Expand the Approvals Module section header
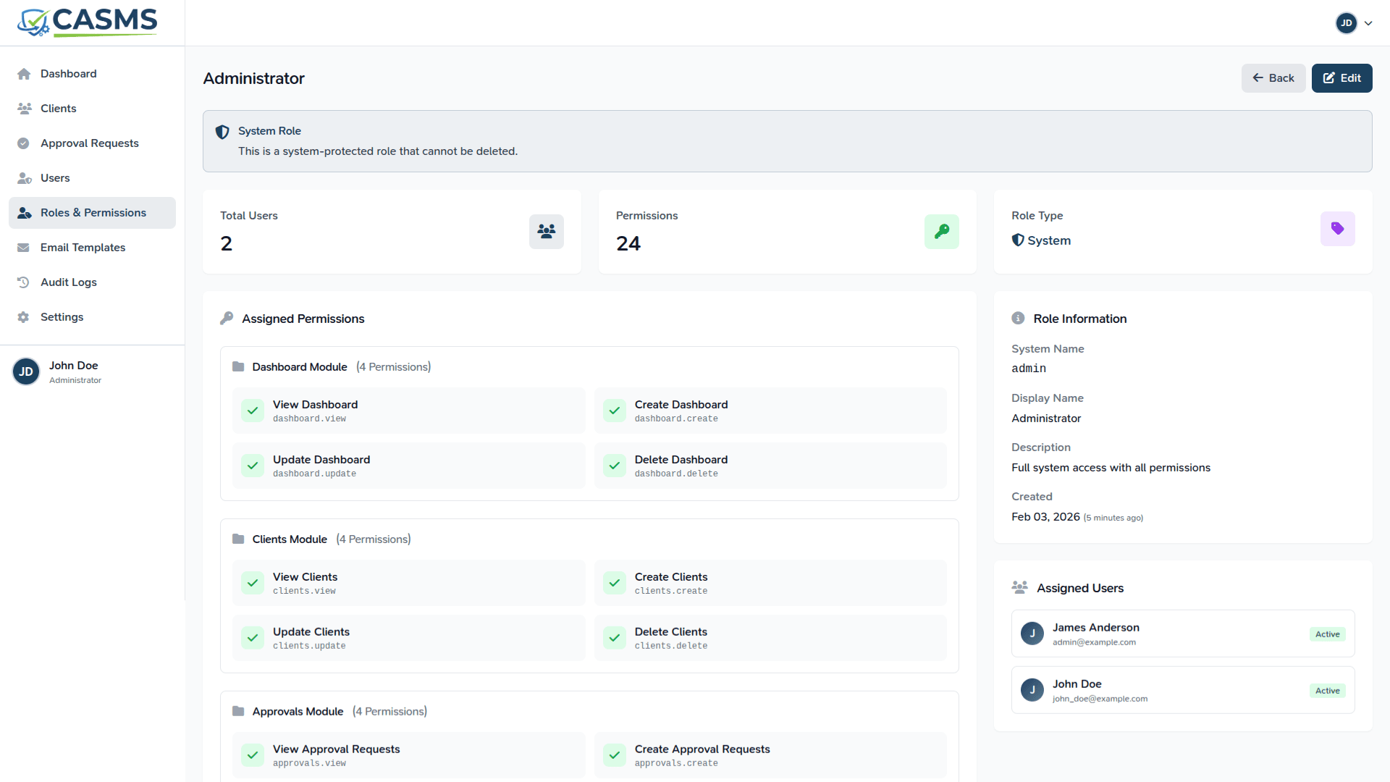This screenshot has width=1390, height=782. point(298,712)
